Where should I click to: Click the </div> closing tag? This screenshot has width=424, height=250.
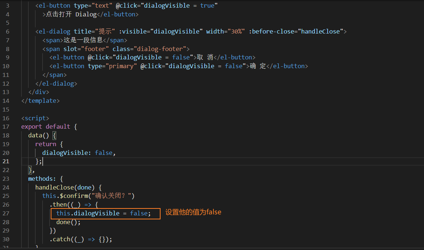39,92
